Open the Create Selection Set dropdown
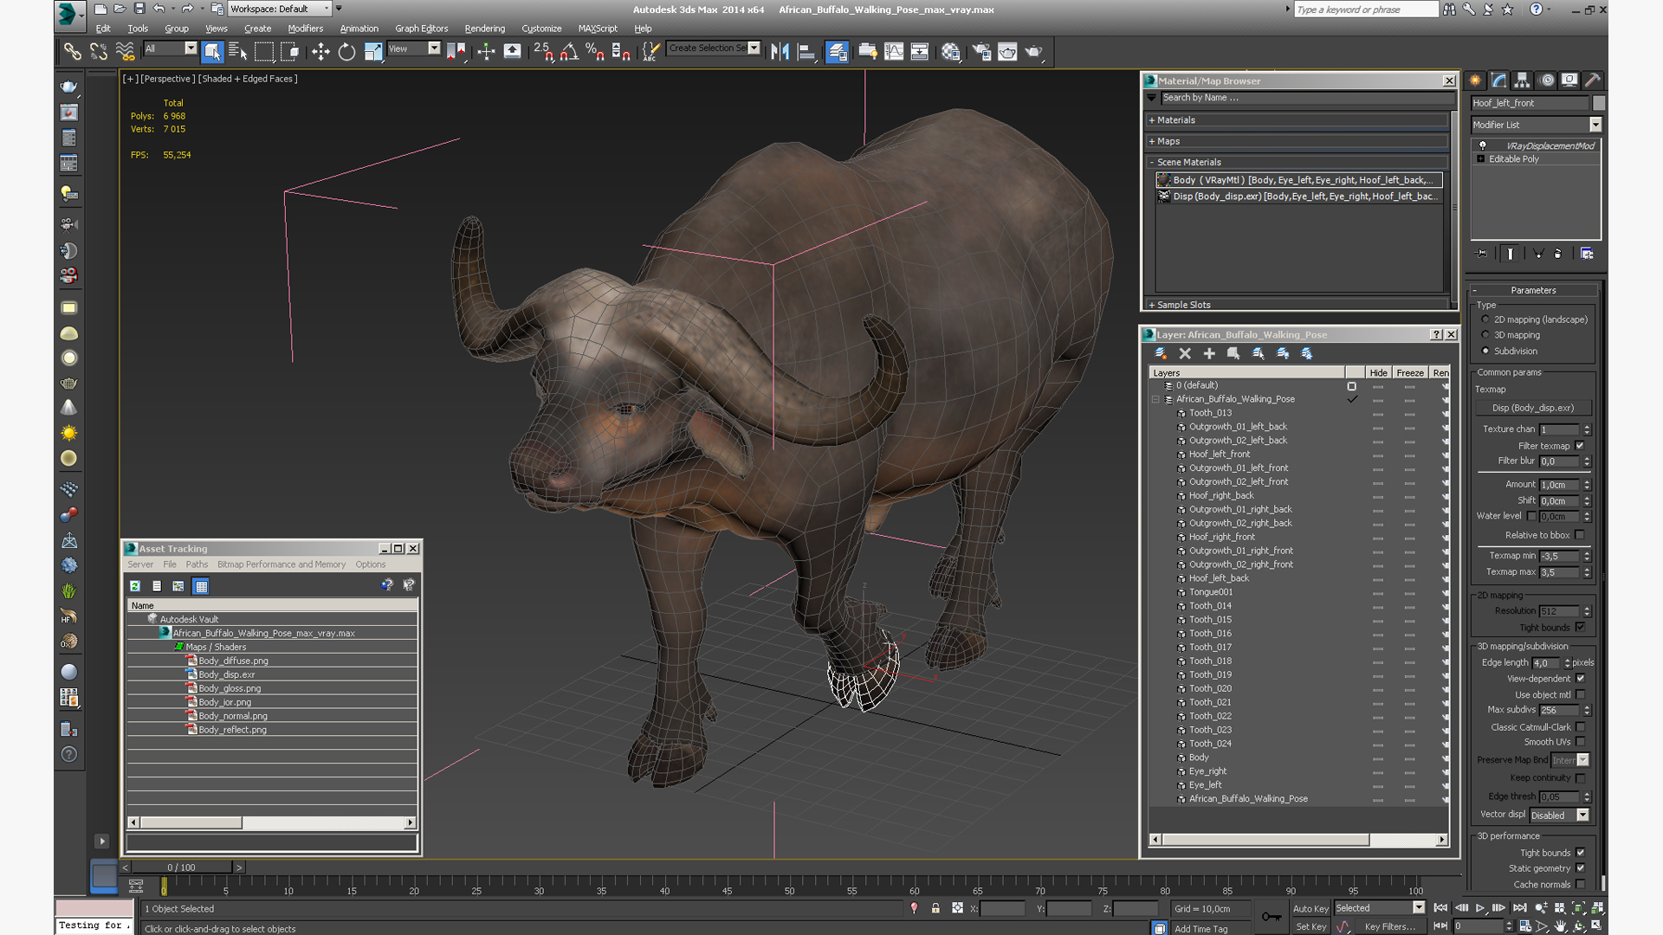The height and width of the screenshot is (935, 1663). [714, 48]
